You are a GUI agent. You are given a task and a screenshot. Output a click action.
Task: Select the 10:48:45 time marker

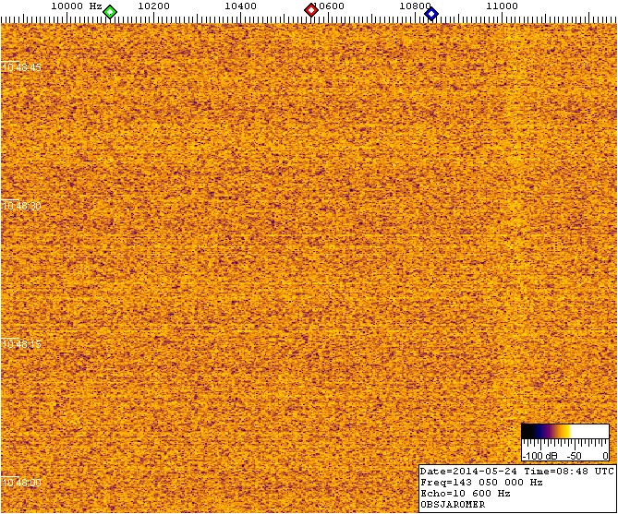(x=20, y=67)
